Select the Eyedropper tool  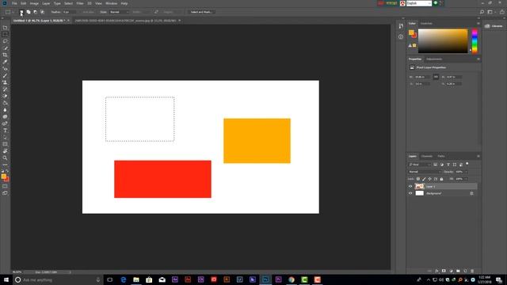coord(5,62)
